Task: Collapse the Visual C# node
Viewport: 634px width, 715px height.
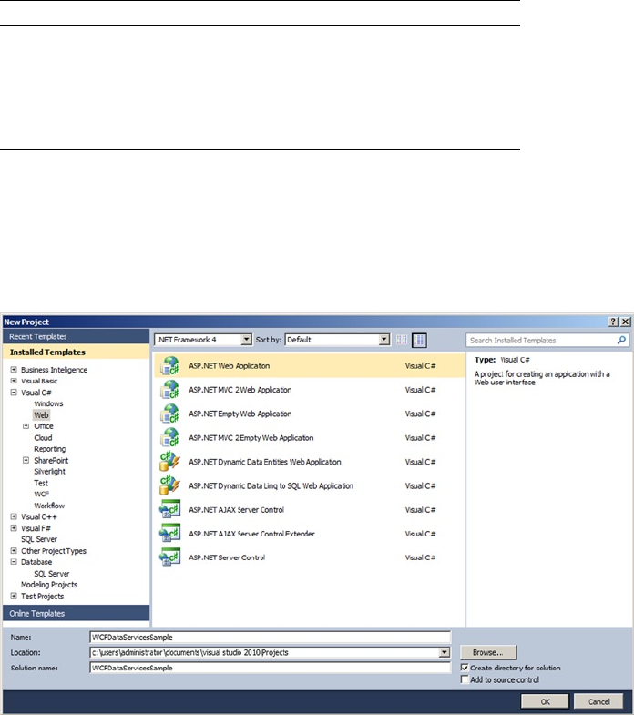Action: click(14, 393)
